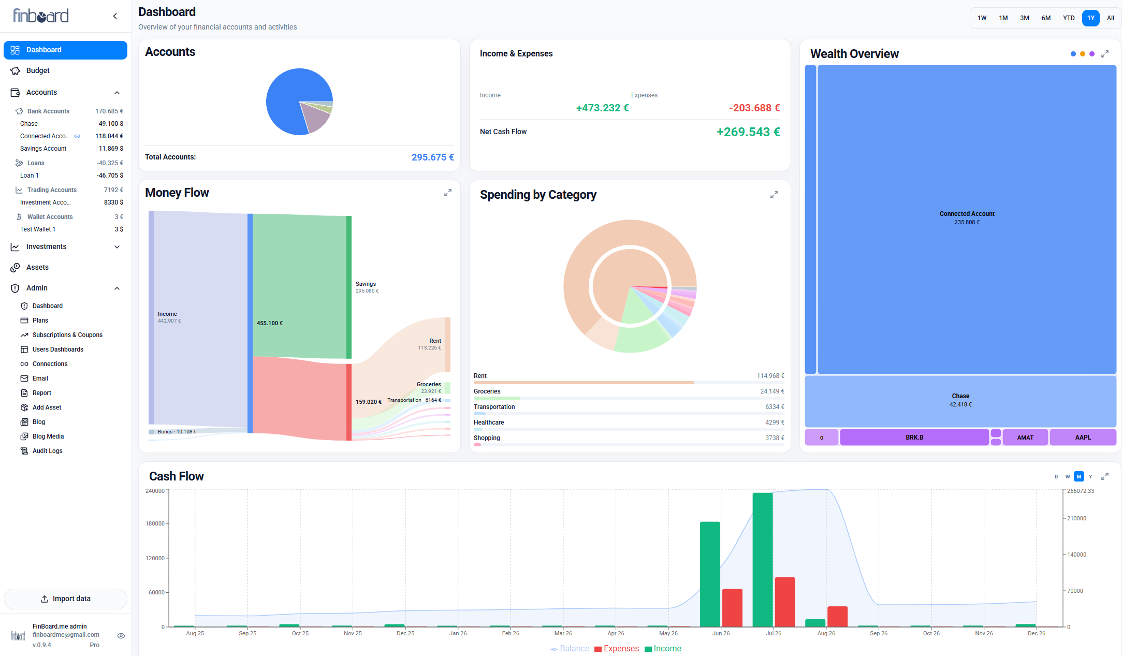
Task: Collapse the sidebar with the left chevron
Action: pos(115,16)
